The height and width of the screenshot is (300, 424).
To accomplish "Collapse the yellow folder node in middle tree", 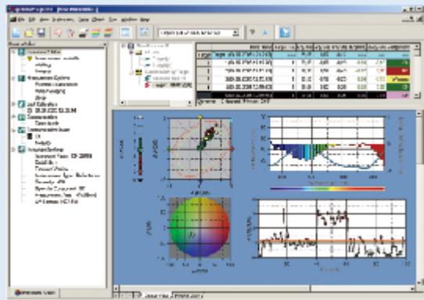I will tap(131, 52).
